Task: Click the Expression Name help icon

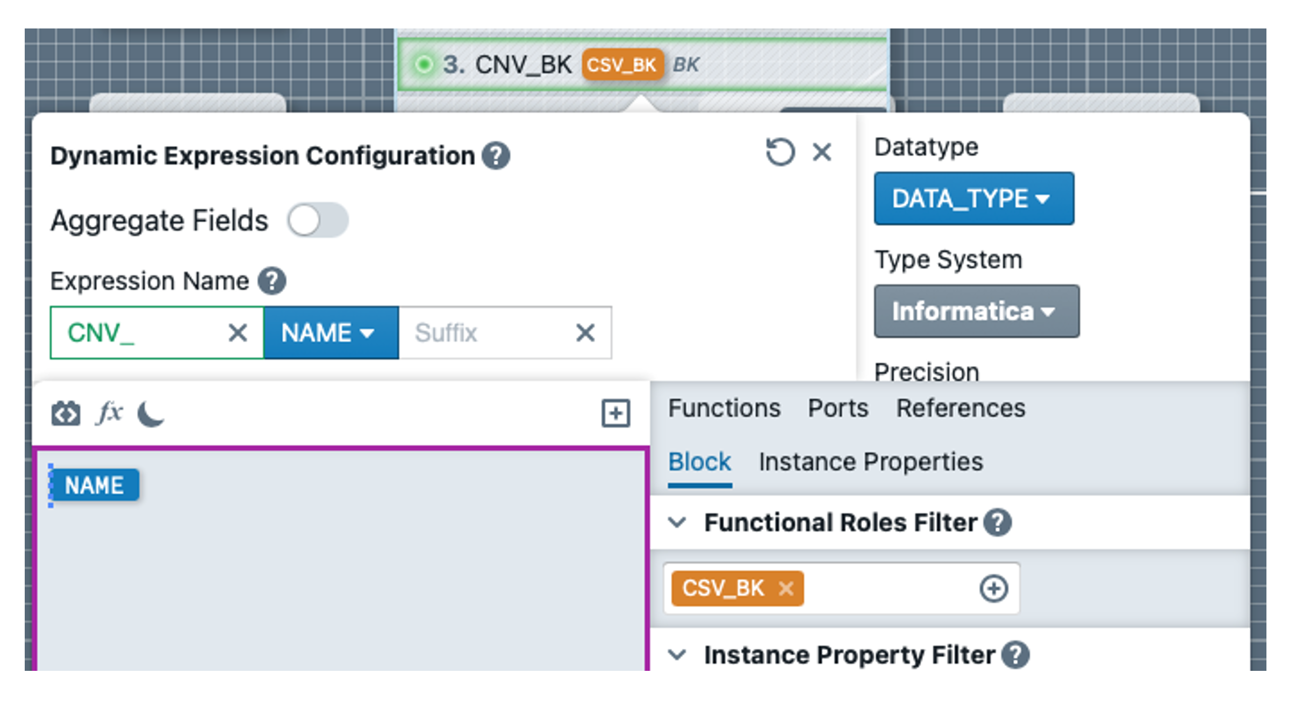Action: 272,281
